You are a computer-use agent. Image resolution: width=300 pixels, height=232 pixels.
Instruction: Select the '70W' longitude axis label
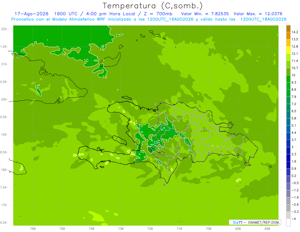point(209,229)
